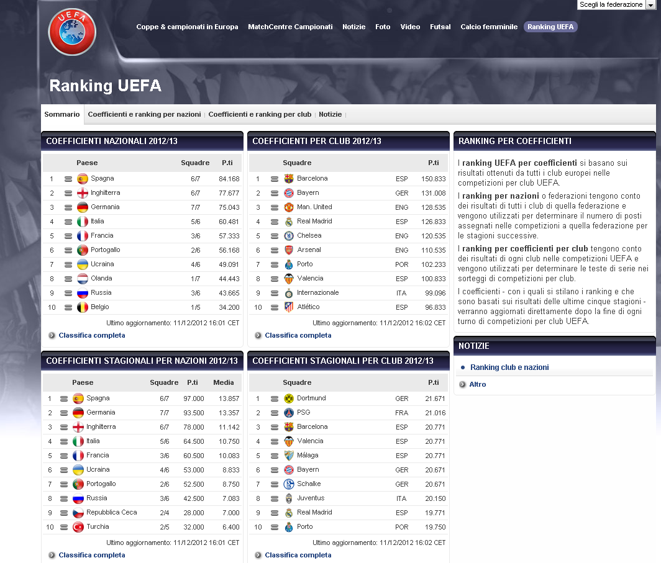Click the Real Madrid team name link
The image size is (661, 563).
point(314,222)
